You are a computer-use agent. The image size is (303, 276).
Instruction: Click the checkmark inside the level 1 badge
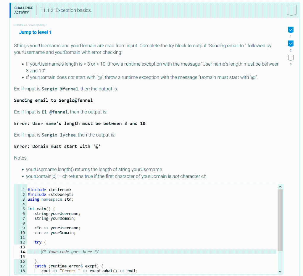(291, 30)
